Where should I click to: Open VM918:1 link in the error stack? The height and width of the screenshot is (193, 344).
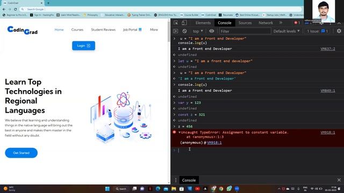(214, 143)
